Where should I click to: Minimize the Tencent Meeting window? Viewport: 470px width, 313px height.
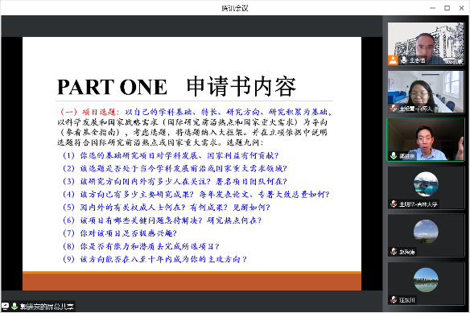point(432,8)
